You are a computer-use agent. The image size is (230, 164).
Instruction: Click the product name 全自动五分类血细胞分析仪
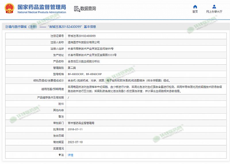coord(84,61)
